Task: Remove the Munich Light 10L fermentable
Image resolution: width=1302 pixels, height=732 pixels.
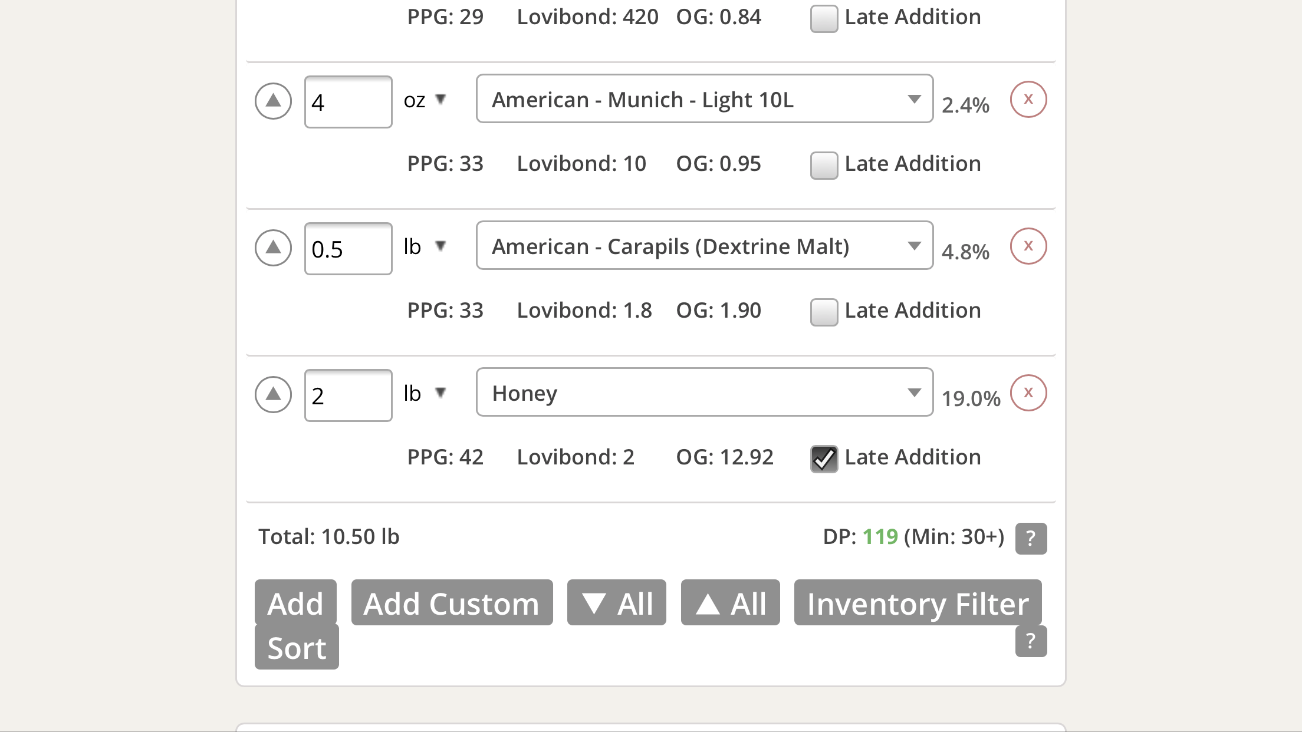Action: [1028, 99]
